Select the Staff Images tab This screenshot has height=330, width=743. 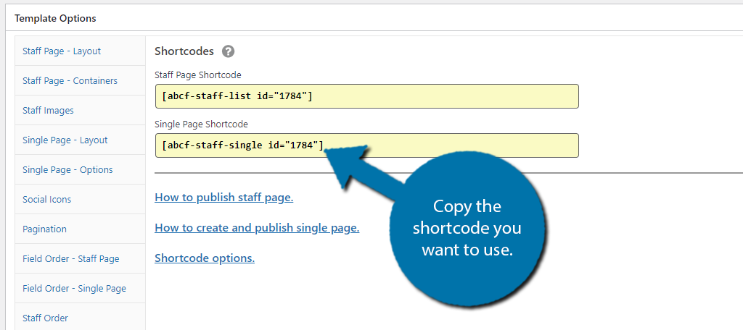[x=80, y=111]
